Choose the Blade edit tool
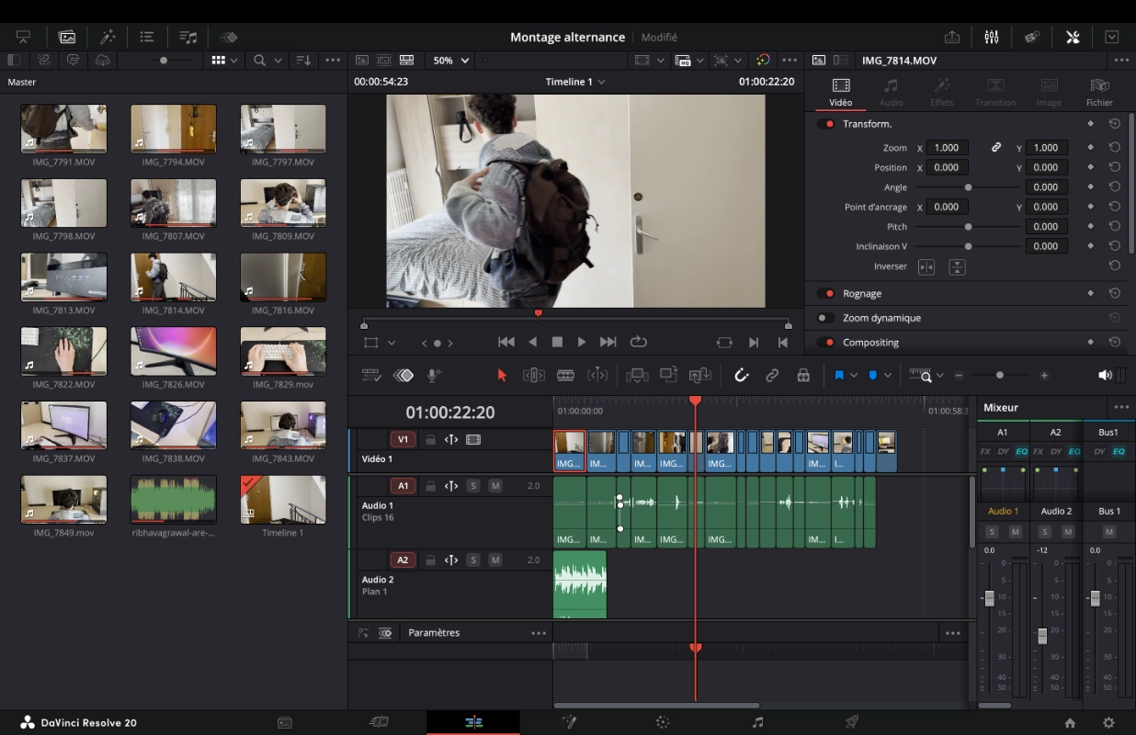The width and height of the screenshot is (1136, 735). [x=566, y=375]
